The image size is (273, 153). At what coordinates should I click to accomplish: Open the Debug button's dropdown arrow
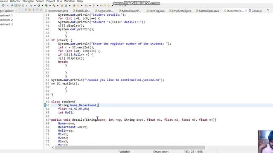(x=35, y=6)
